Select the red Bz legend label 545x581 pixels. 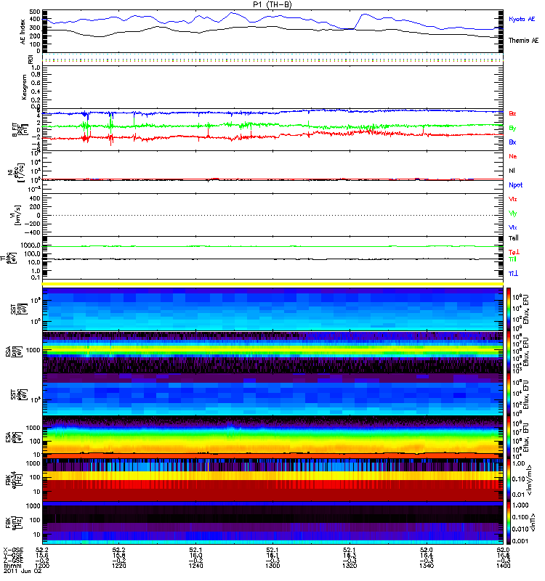click(x=512, y=113)
